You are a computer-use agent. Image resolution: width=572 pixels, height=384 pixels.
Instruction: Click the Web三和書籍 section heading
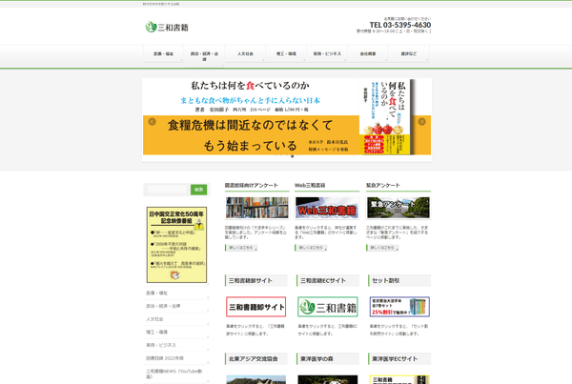[x=310, y=185]
